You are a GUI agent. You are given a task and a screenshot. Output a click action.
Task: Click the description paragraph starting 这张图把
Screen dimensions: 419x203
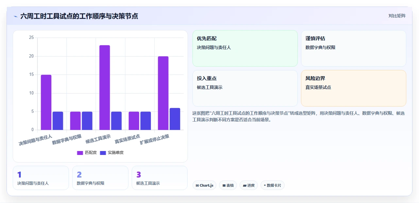pos(299,116)
